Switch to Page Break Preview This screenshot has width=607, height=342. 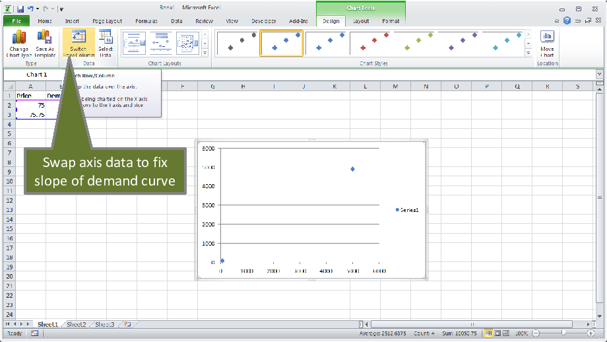click(506, 333)
